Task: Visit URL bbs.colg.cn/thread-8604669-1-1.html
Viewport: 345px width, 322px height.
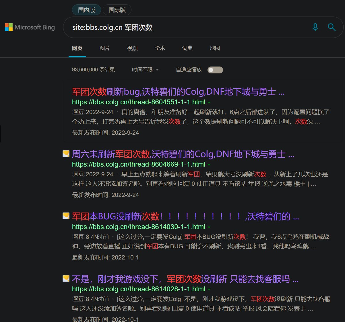Action: click(x=139, y=164)
